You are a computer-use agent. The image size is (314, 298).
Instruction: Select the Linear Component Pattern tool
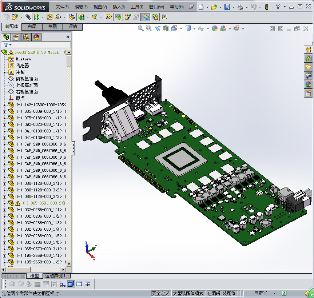[36, 17]
